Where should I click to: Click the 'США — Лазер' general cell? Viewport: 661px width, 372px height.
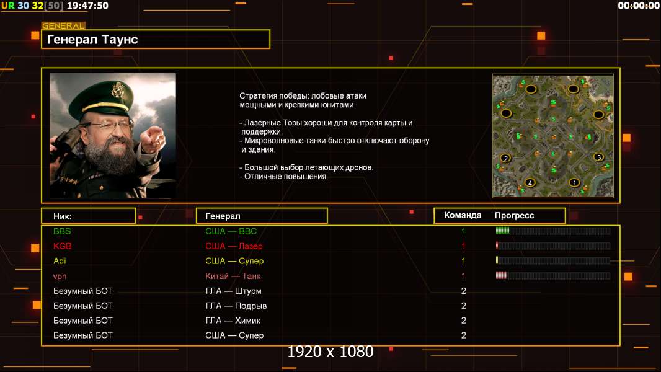pos(234,246)
